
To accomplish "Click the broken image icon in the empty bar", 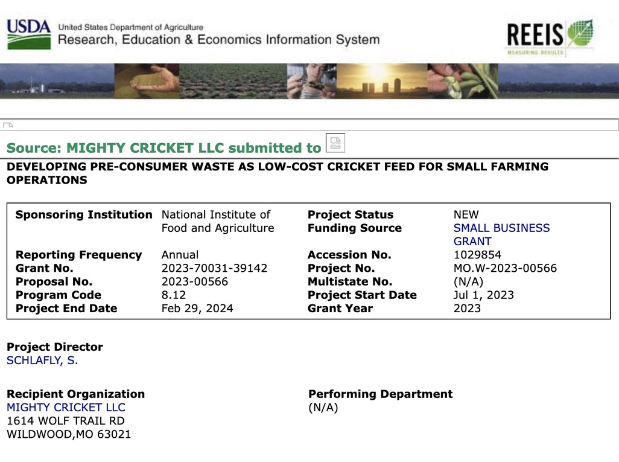I will [x=8, y=125].
